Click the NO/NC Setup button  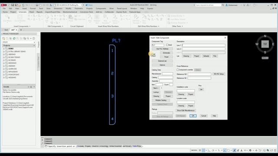(218, 74)
